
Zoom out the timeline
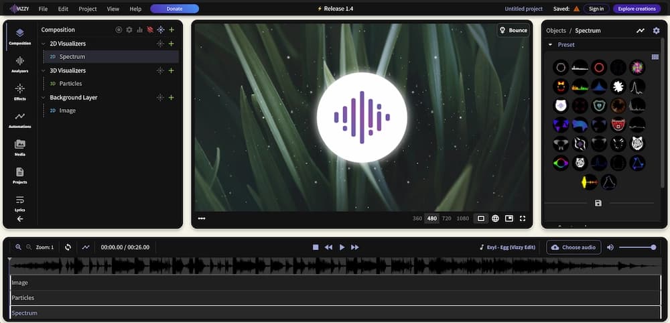coord(29,247)
